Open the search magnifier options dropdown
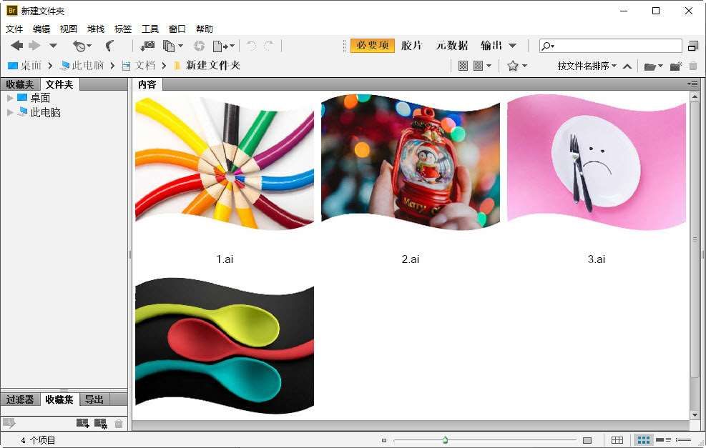Viewport: 706px width, 448px height. (548, 46)
